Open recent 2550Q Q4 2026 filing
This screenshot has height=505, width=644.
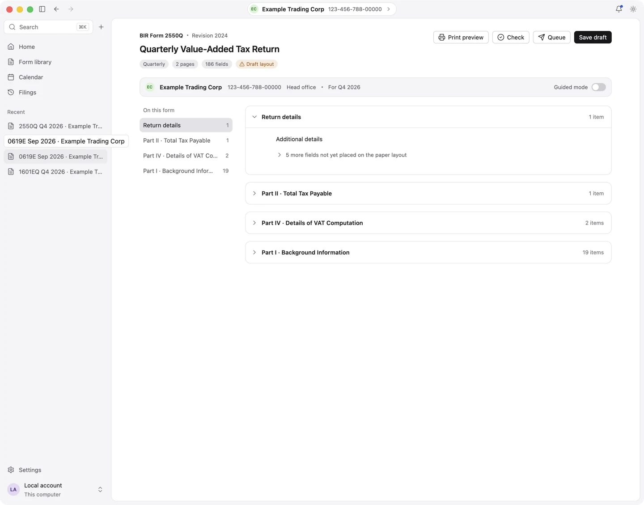tap(55, 126)
